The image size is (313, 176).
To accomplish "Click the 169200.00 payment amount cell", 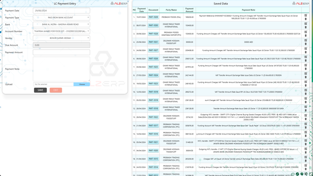I will [x=189, y=17].
